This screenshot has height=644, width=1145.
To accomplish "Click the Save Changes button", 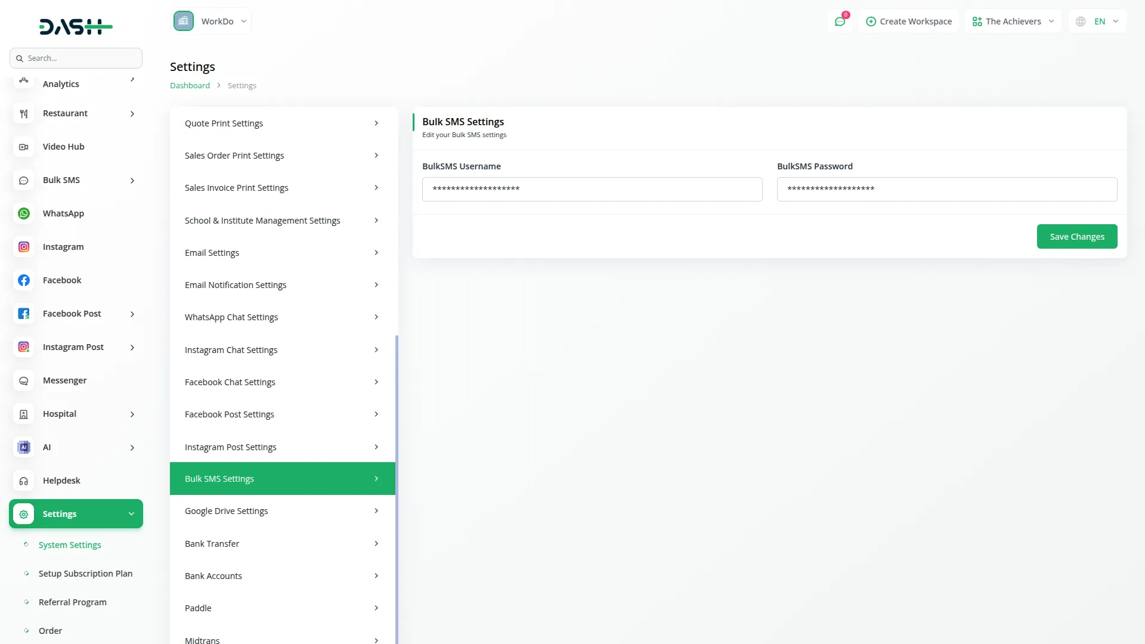I will pyautogui.click(x=1076, y=237).
